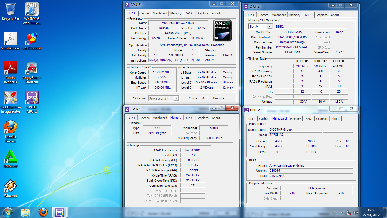Viewport: 387px width, 218px height.
Task: Click the BIOS Brand American Megatrends Inc.
Action: [310, 165]
